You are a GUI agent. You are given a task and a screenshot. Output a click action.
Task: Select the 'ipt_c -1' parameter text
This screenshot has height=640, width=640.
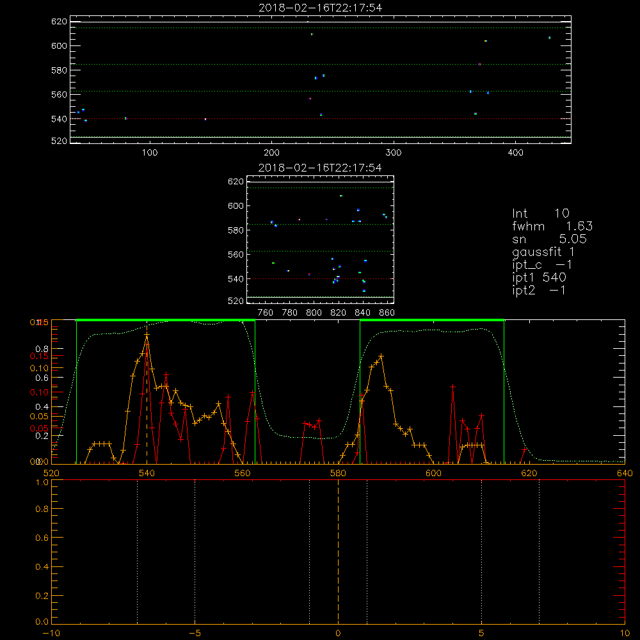542,265
